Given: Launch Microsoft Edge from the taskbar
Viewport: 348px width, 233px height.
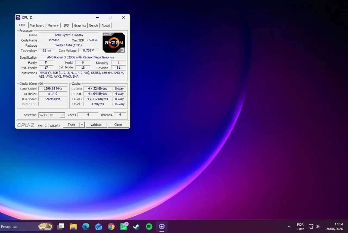Looking at the screenshot, I should (86, 226).
